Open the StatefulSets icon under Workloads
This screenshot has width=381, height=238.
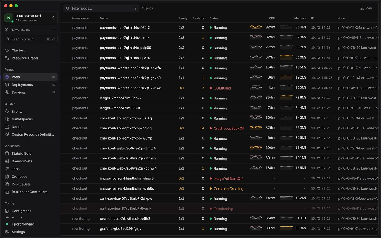(7, 154)
